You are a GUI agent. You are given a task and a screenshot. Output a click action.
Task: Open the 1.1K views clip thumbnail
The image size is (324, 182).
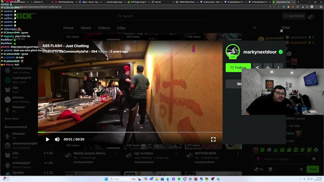point(92,37)
